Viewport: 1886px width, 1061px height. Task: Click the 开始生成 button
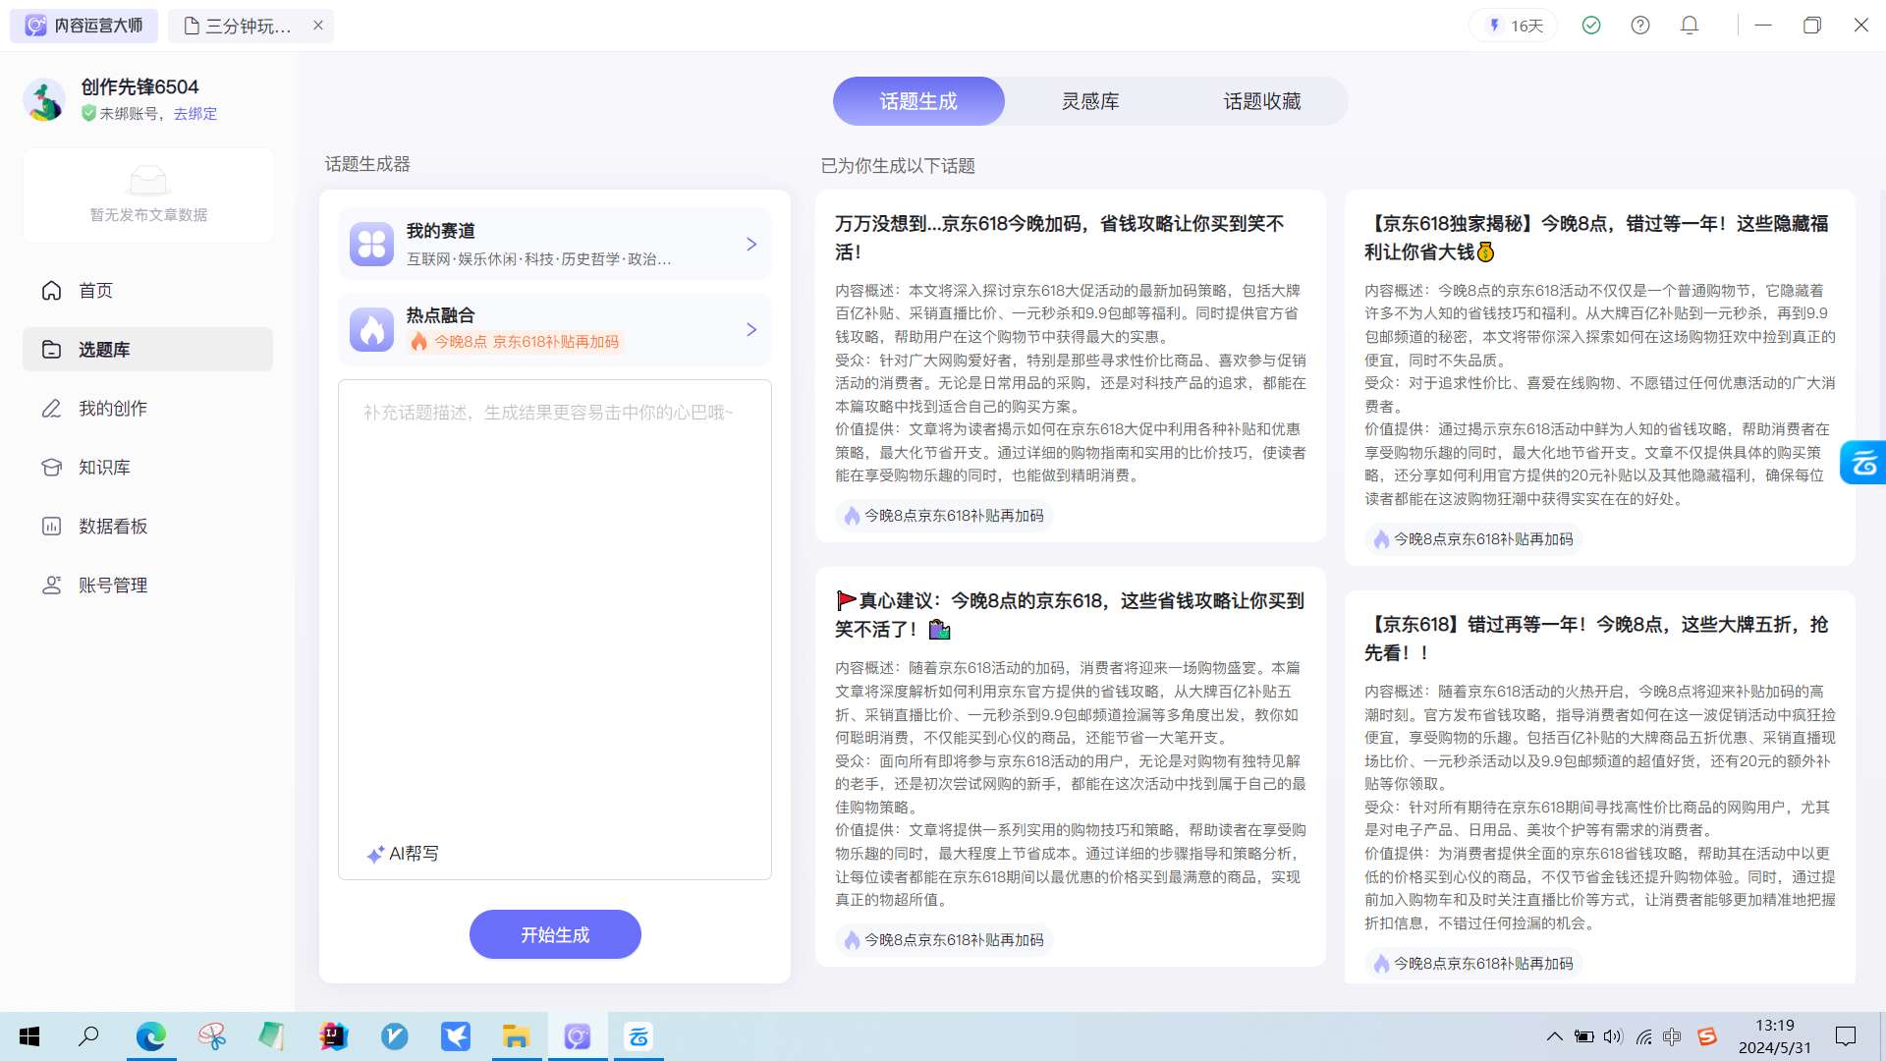555,934
